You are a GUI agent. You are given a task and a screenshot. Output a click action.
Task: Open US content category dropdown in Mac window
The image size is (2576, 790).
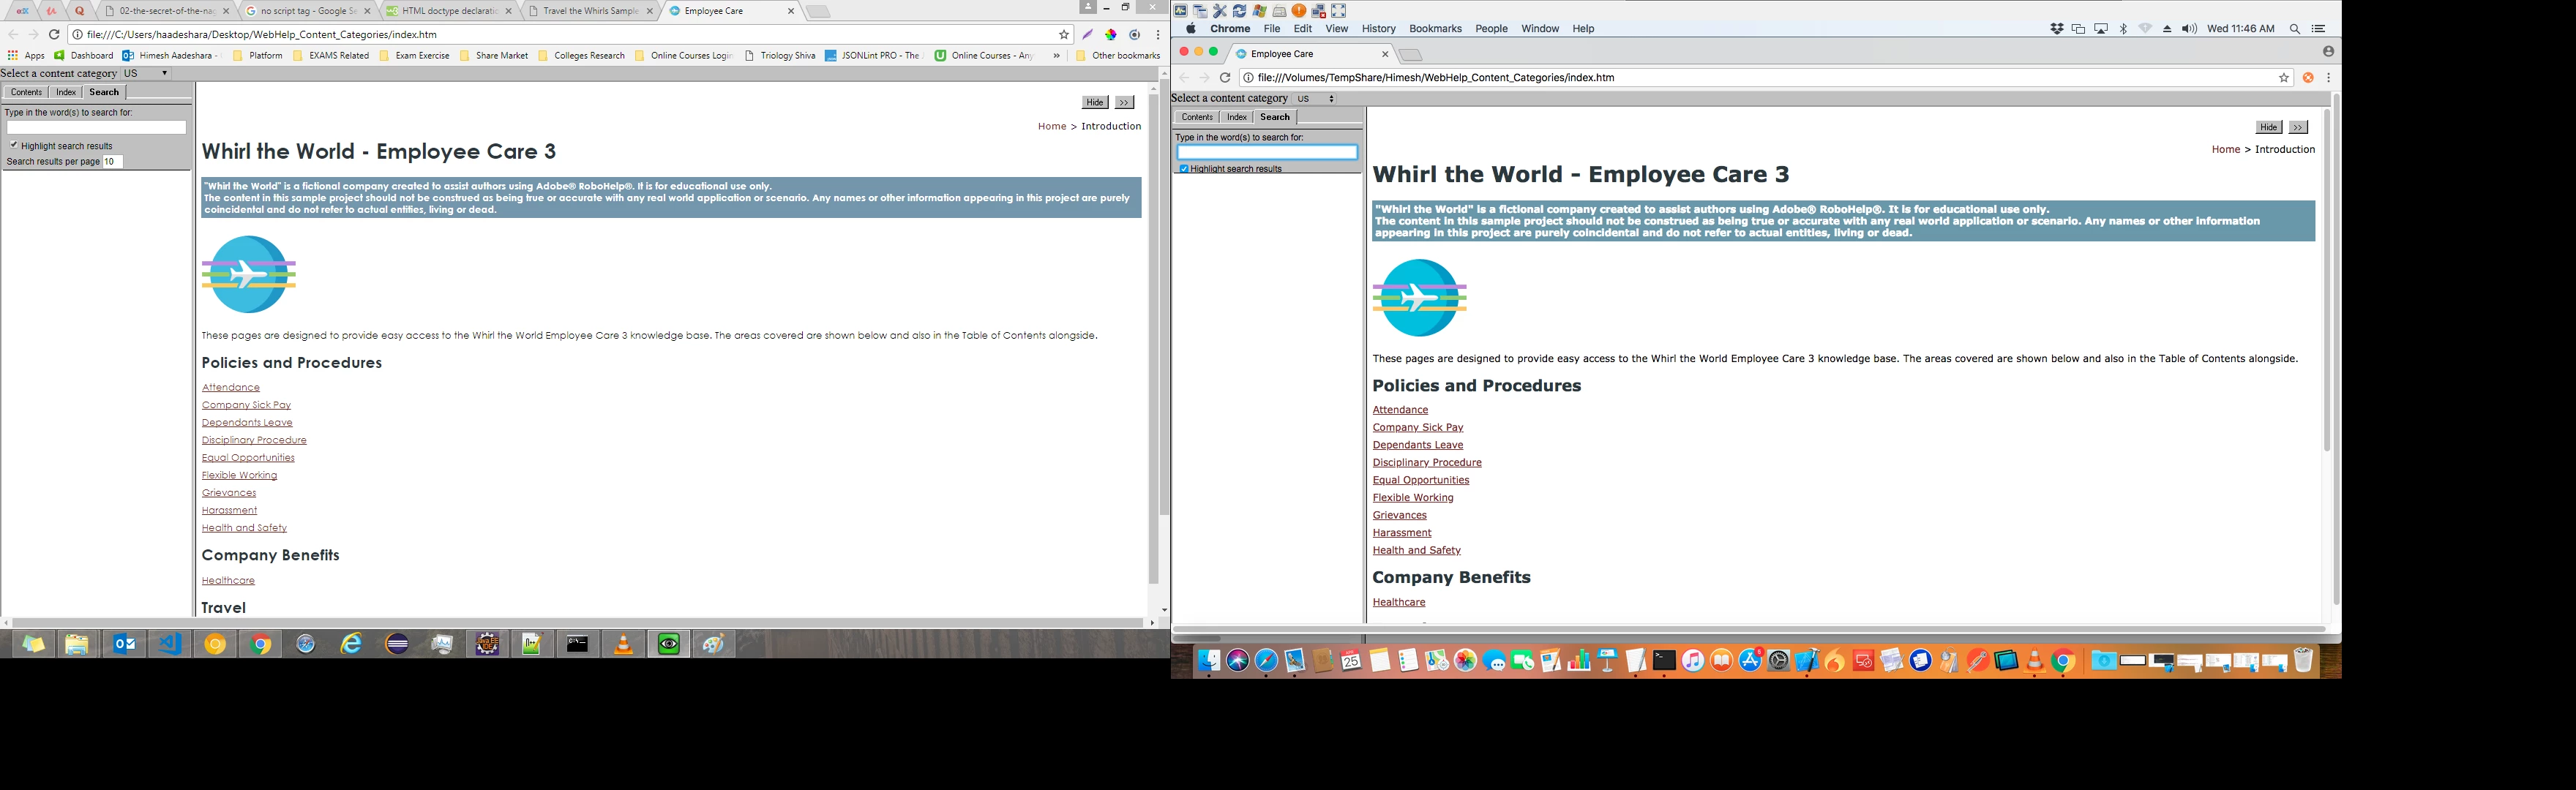[x=1316, y=99]
